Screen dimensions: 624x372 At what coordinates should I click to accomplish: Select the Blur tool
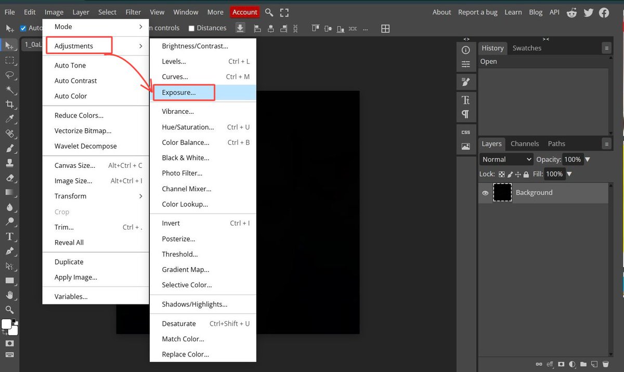pos(9,207)
